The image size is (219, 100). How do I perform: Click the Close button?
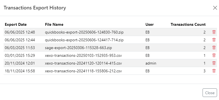pyautogui.click(x=210, y=93)
